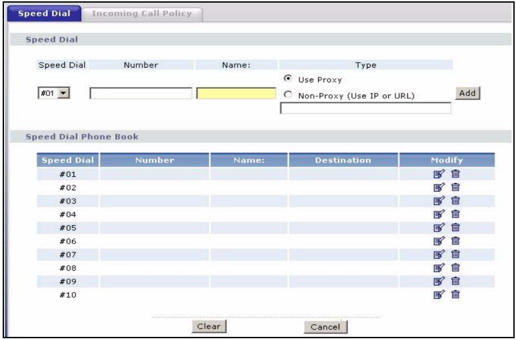Image resolution: width=516 pixels, height=340 pixels.
Task: Edit speed dial entry #10
Action: point(439,295)
